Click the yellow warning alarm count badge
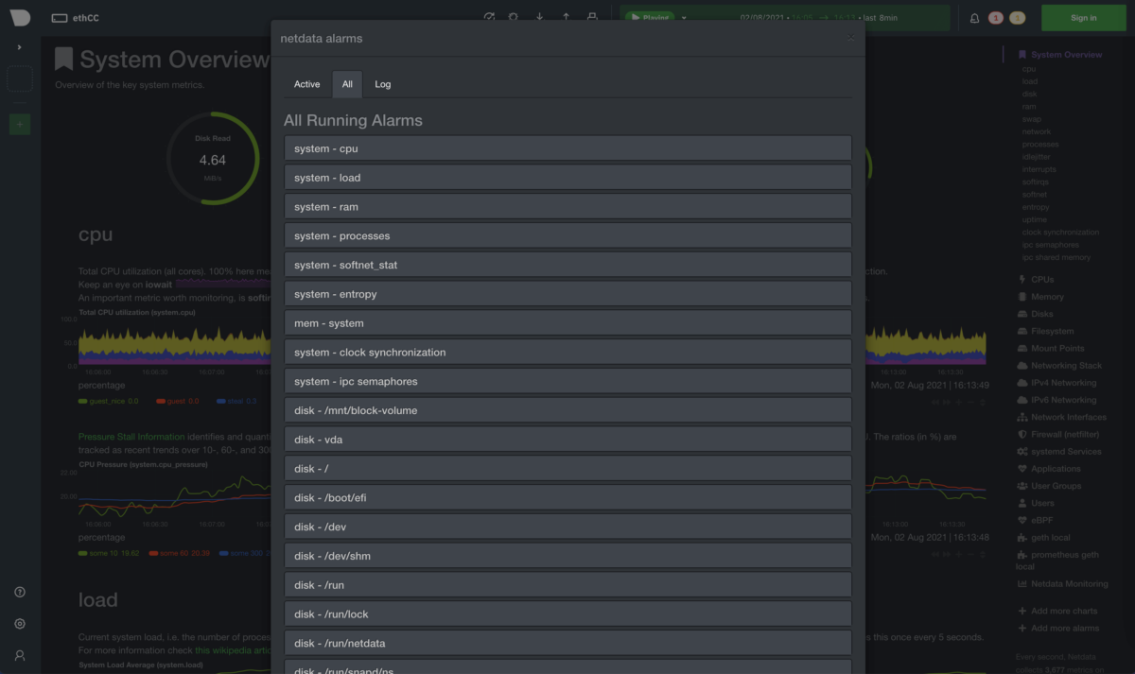Image resolution: width=1135 pixels, height=674 pixels. click(1017, 18)
